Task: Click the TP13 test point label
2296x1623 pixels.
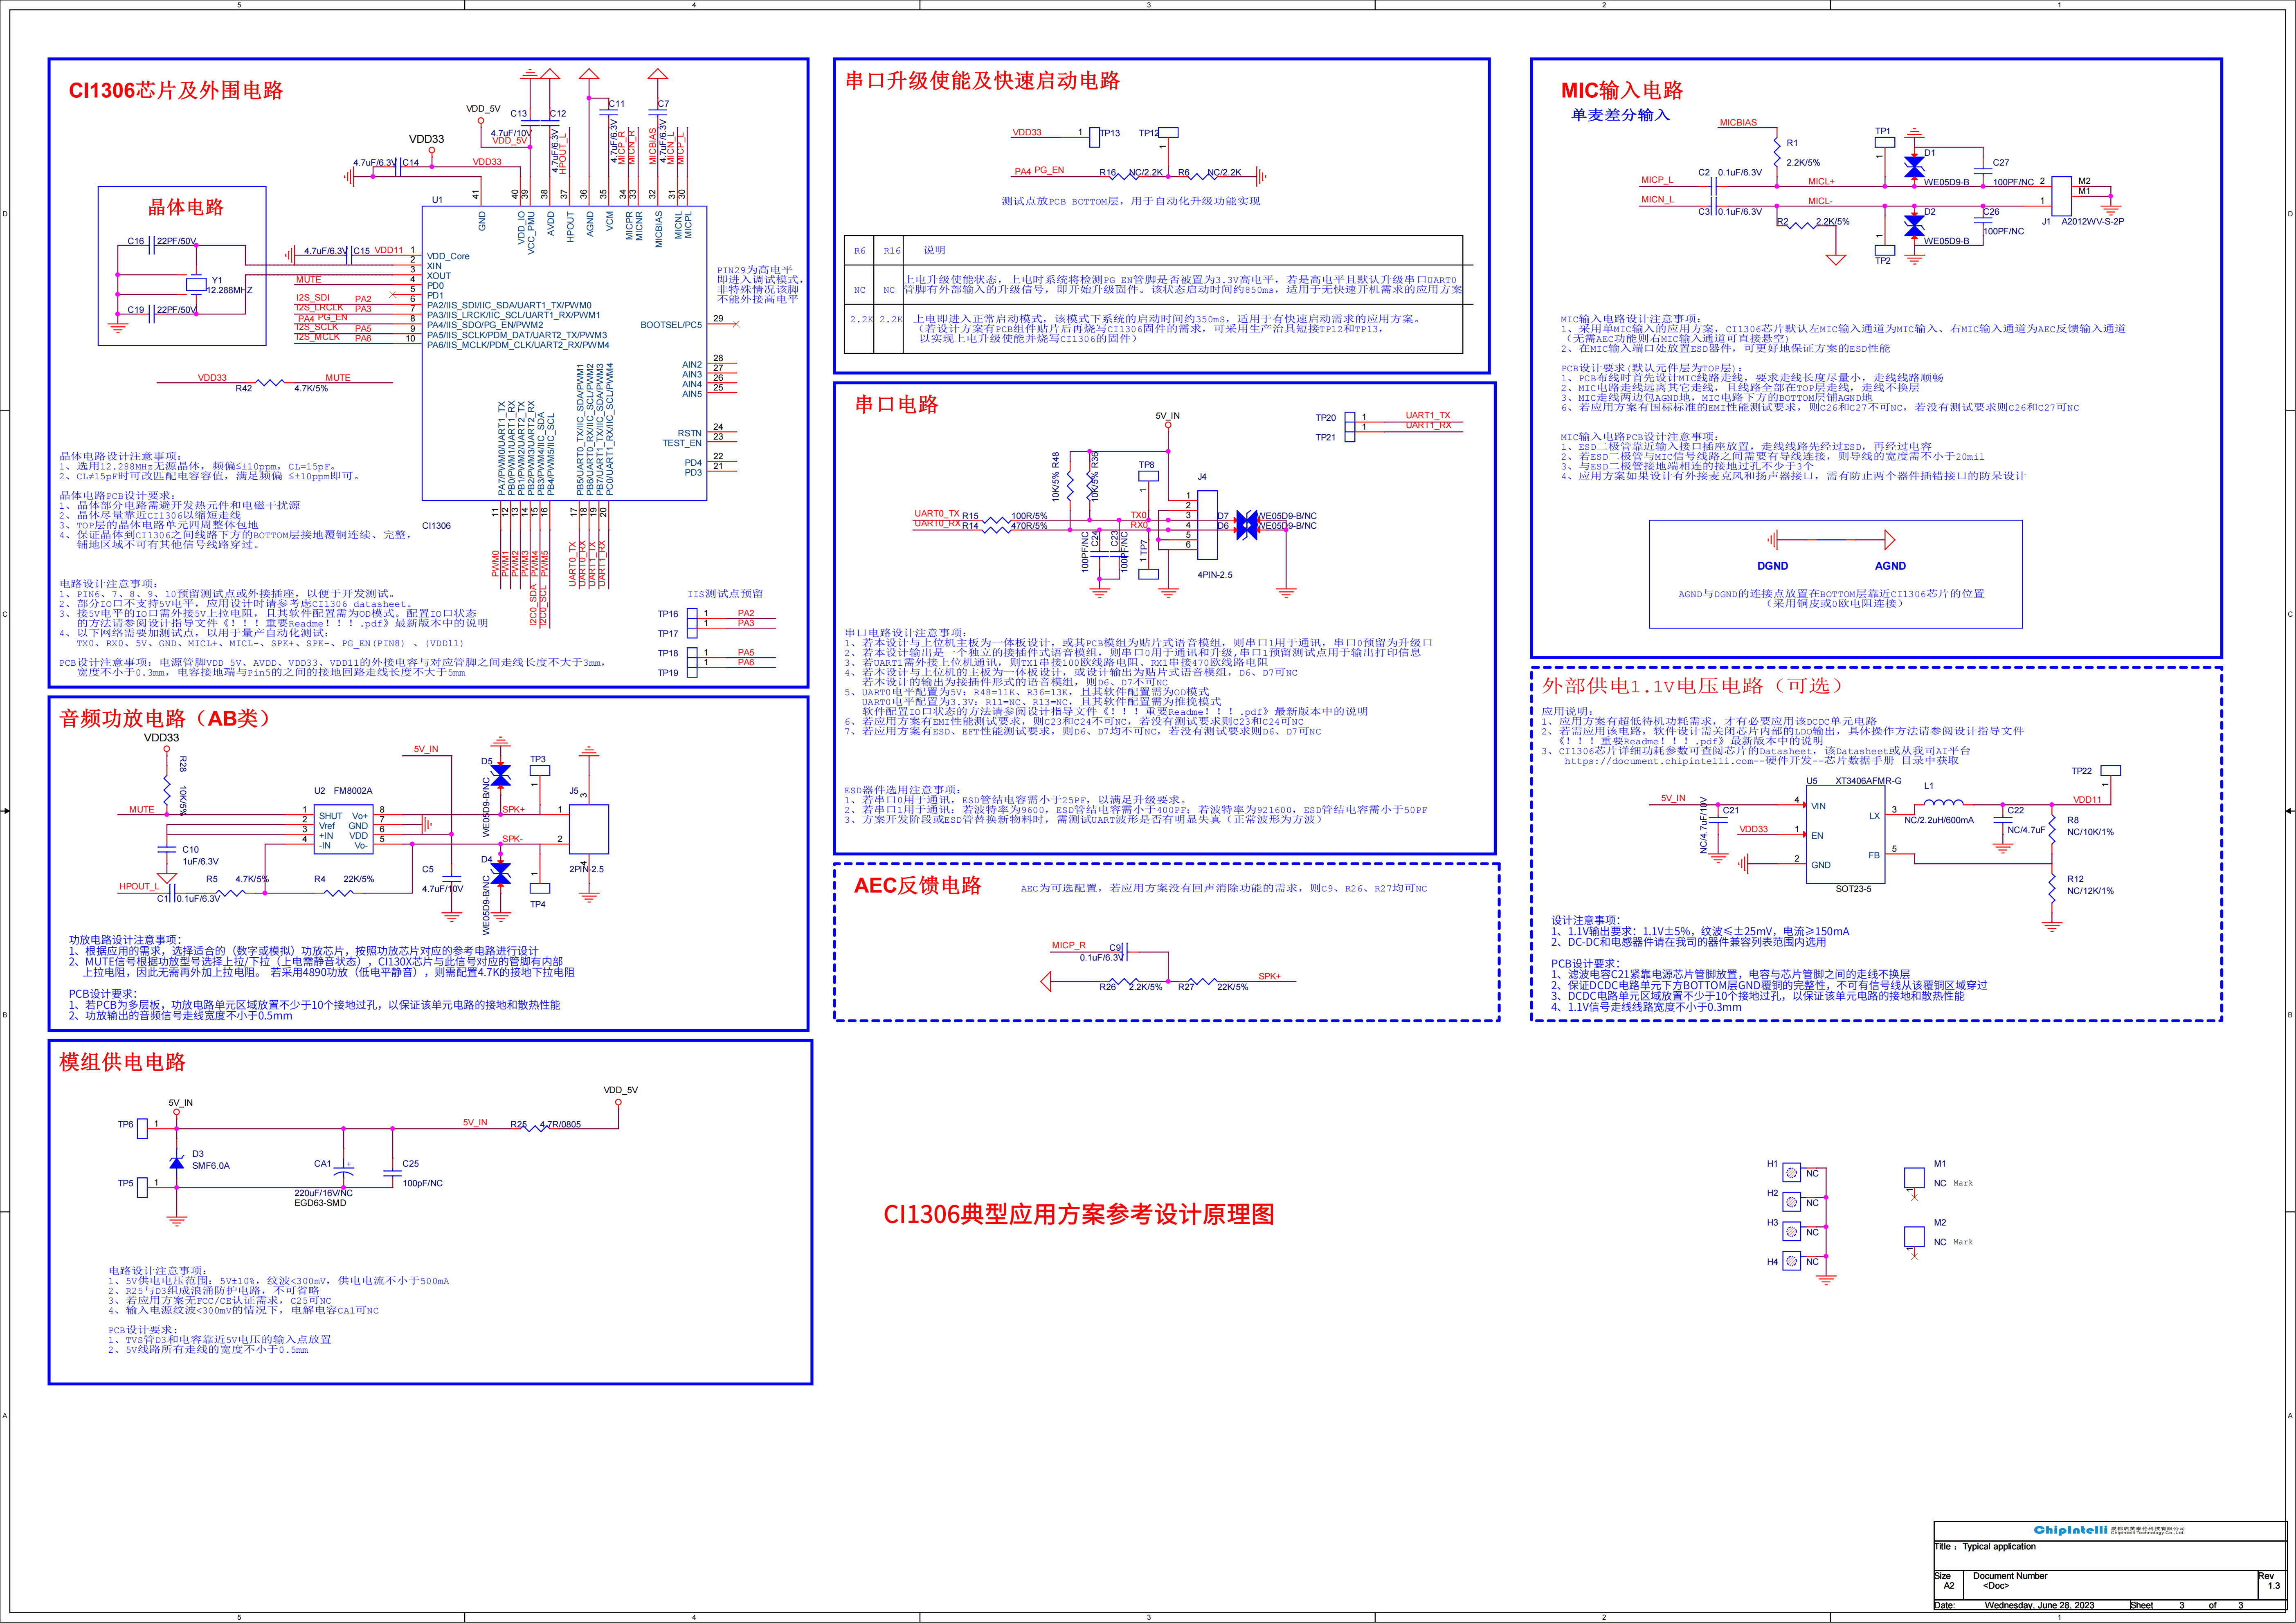Action: point(1110,133)
